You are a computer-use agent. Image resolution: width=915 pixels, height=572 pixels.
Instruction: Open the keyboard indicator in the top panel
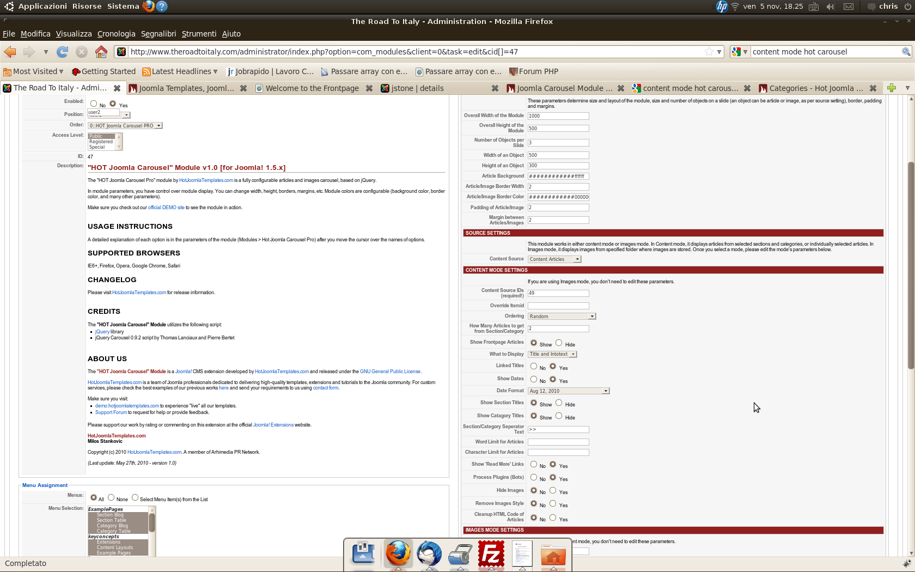coord(814,7)
